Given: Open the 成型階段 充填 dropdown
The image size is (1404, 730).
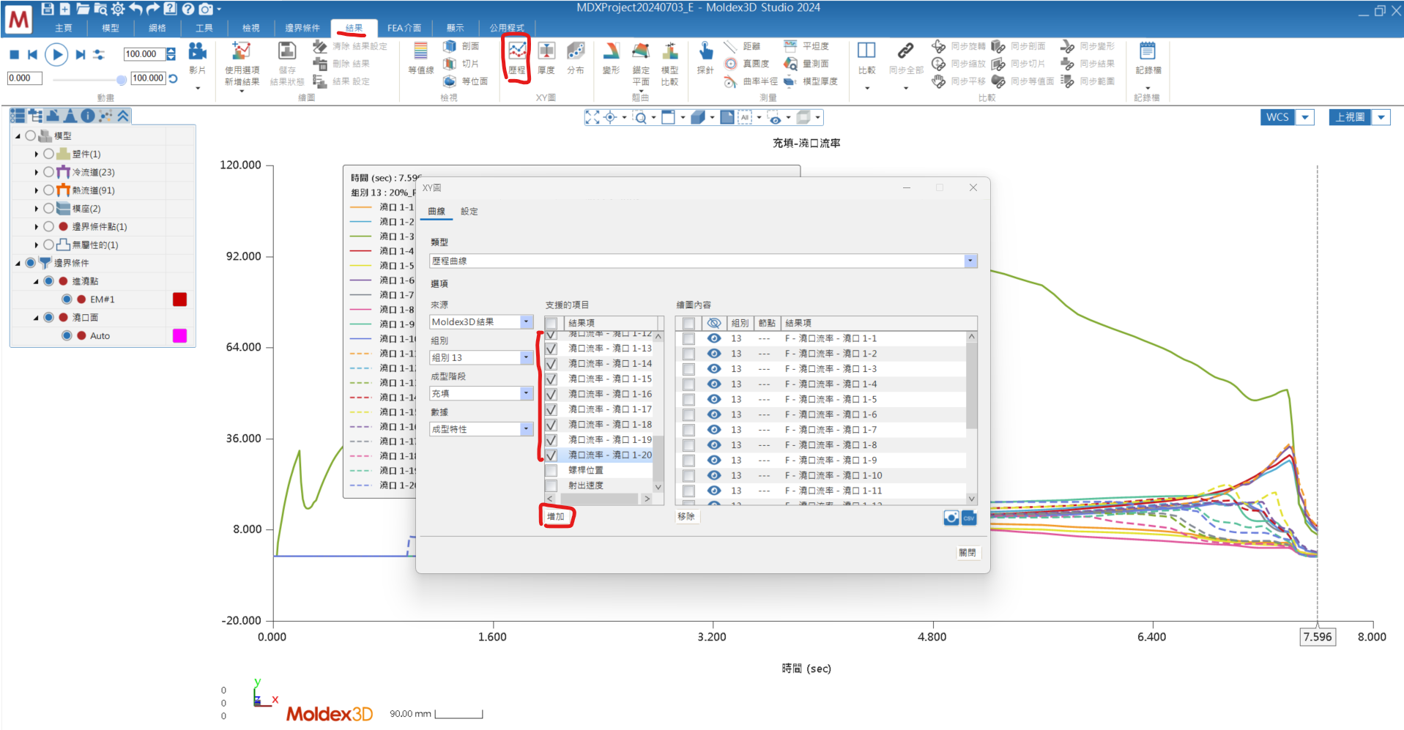Looking at the screenshot, I should coord(526,394).
